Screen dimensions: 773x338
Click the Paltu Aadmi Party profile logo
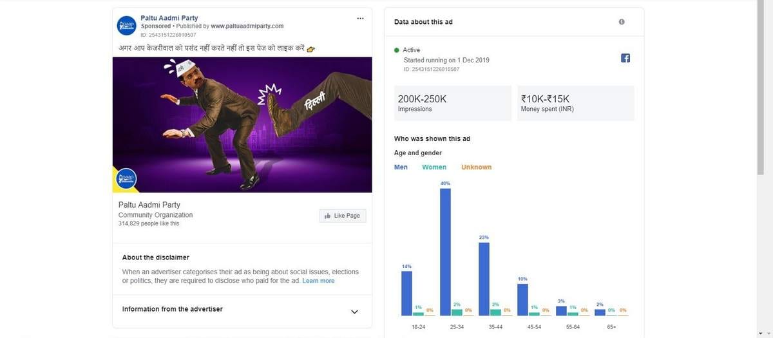click(x=125, y=25)
